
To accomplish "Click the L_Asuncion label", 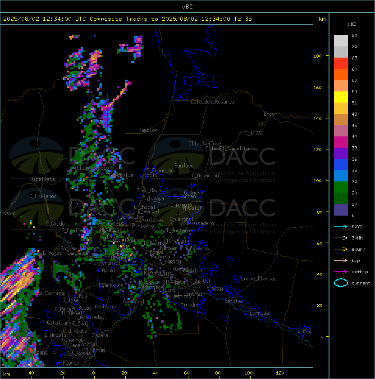I will coord(205,176).
